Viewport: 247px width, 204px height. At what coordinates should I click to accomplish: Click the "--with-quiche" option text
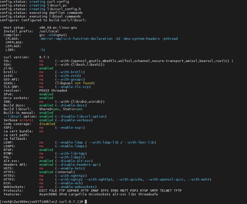pyautogui.click(x=129, y=179)
